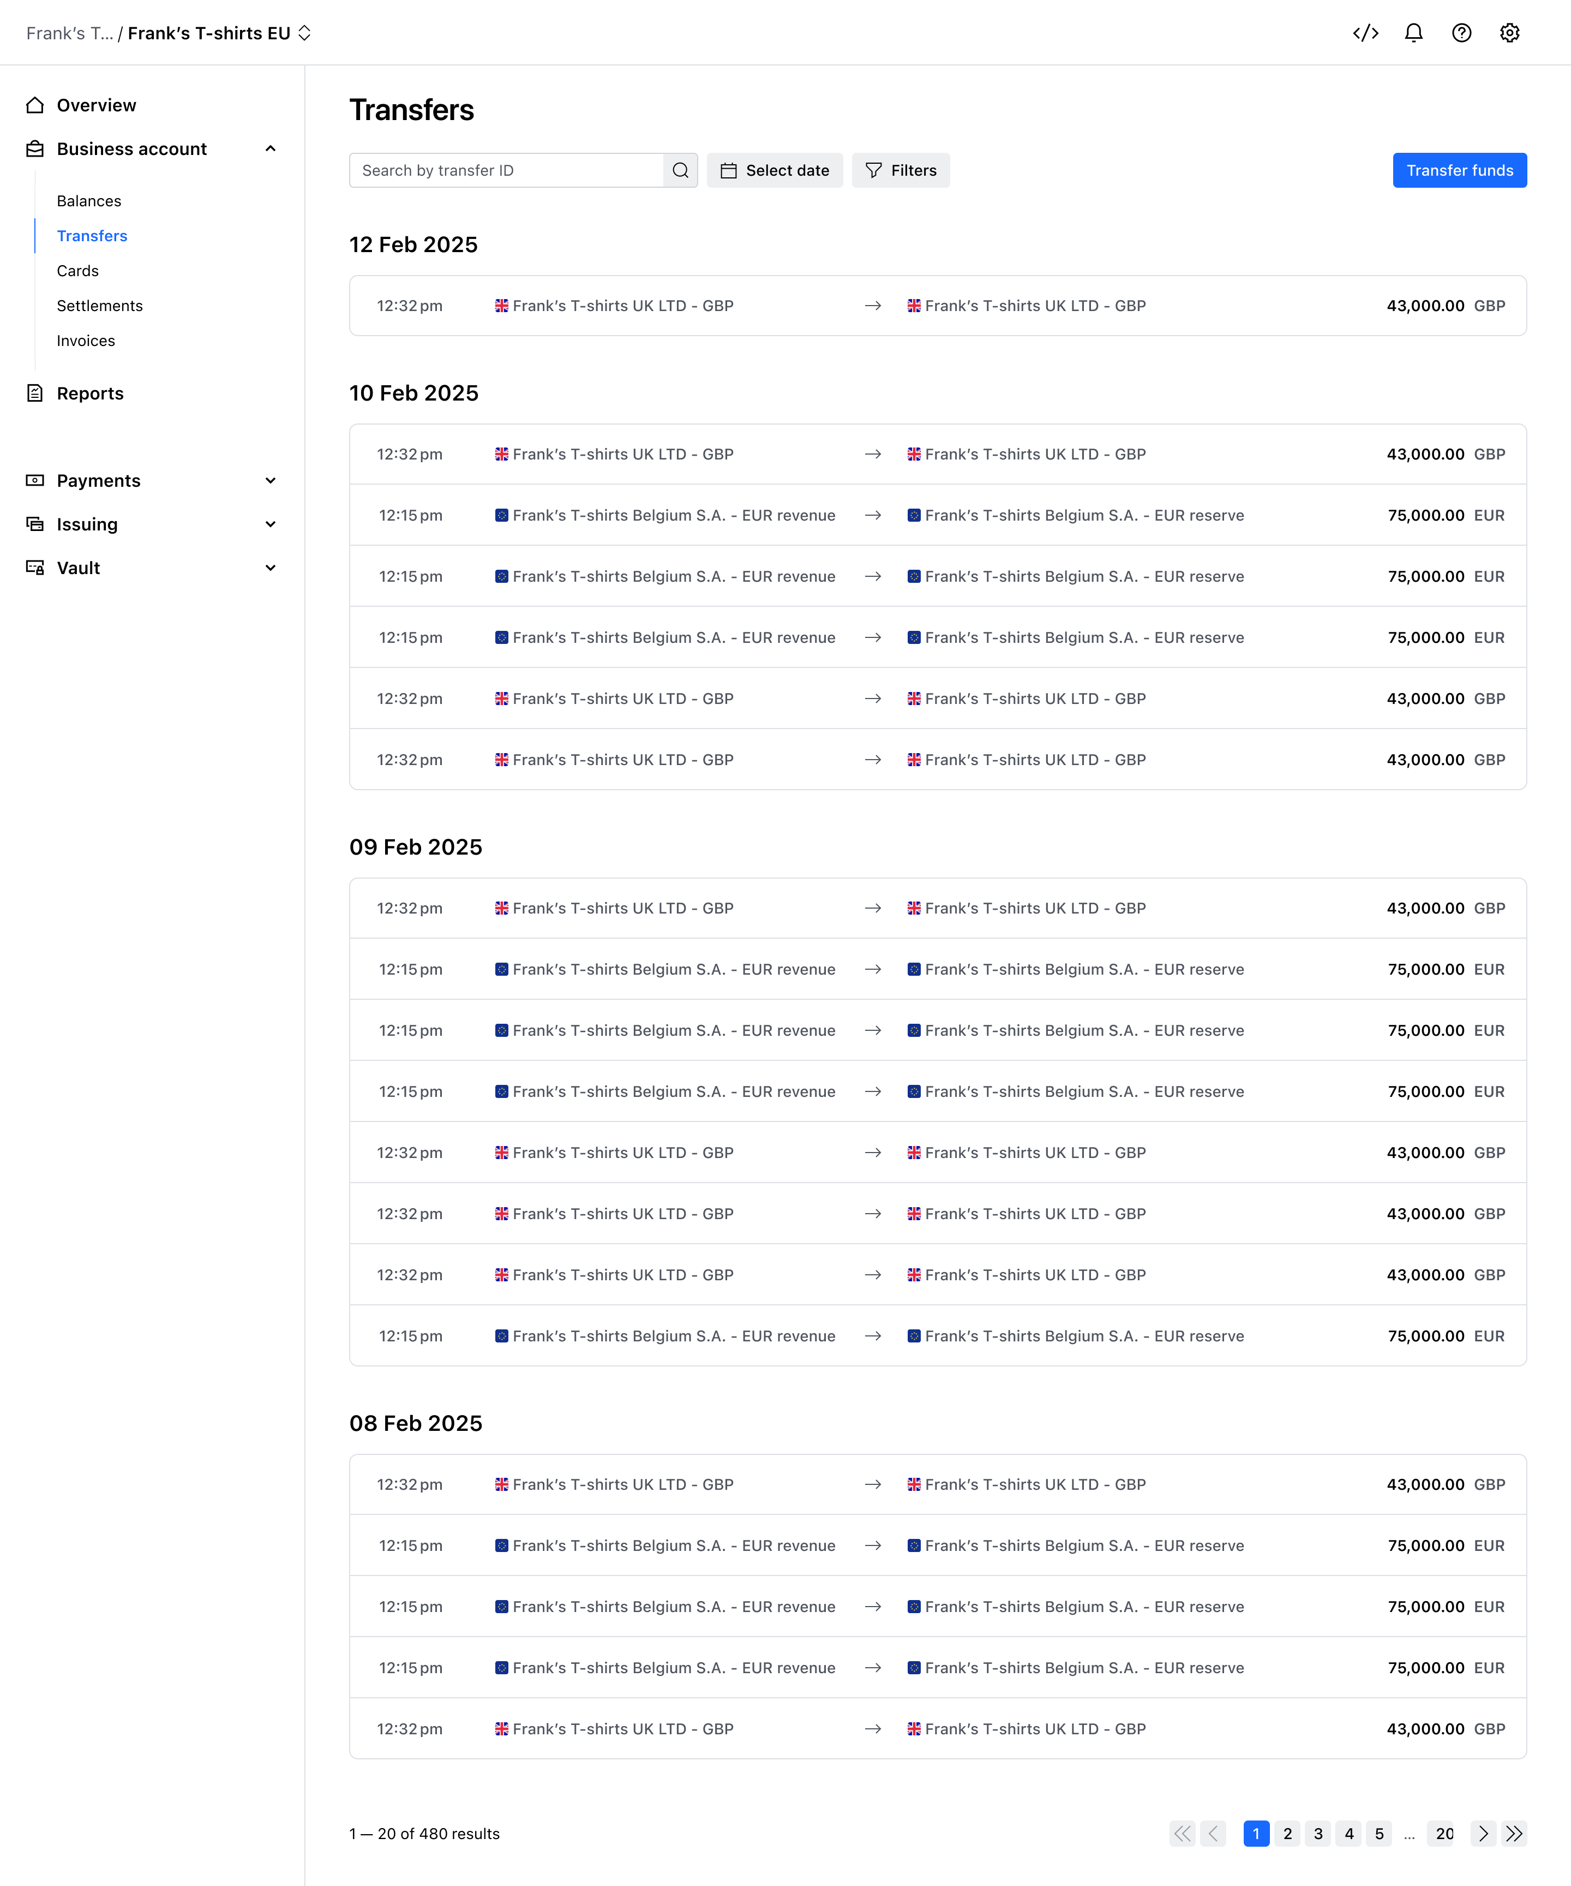
Task: Go to previous results page arrow
Action: coord(1214,1833)
